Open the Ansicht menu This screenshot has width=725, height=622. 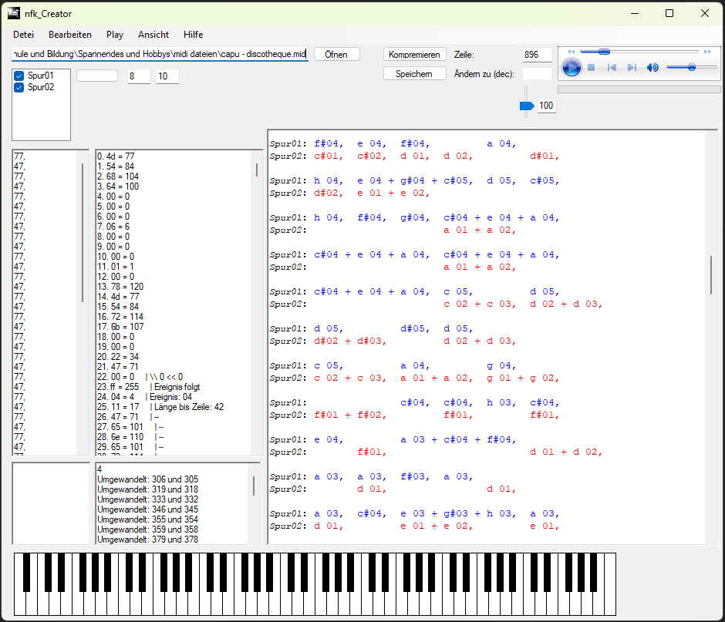[153, 35]
